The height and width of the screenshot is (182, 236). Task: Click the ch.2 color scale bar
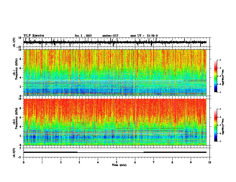(215, 125)
